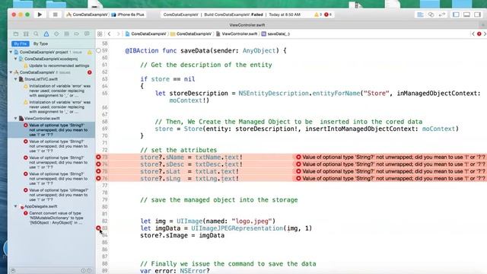Open the related items grid menu
This screenshot has width=487, height=274.
coord(100,33)
